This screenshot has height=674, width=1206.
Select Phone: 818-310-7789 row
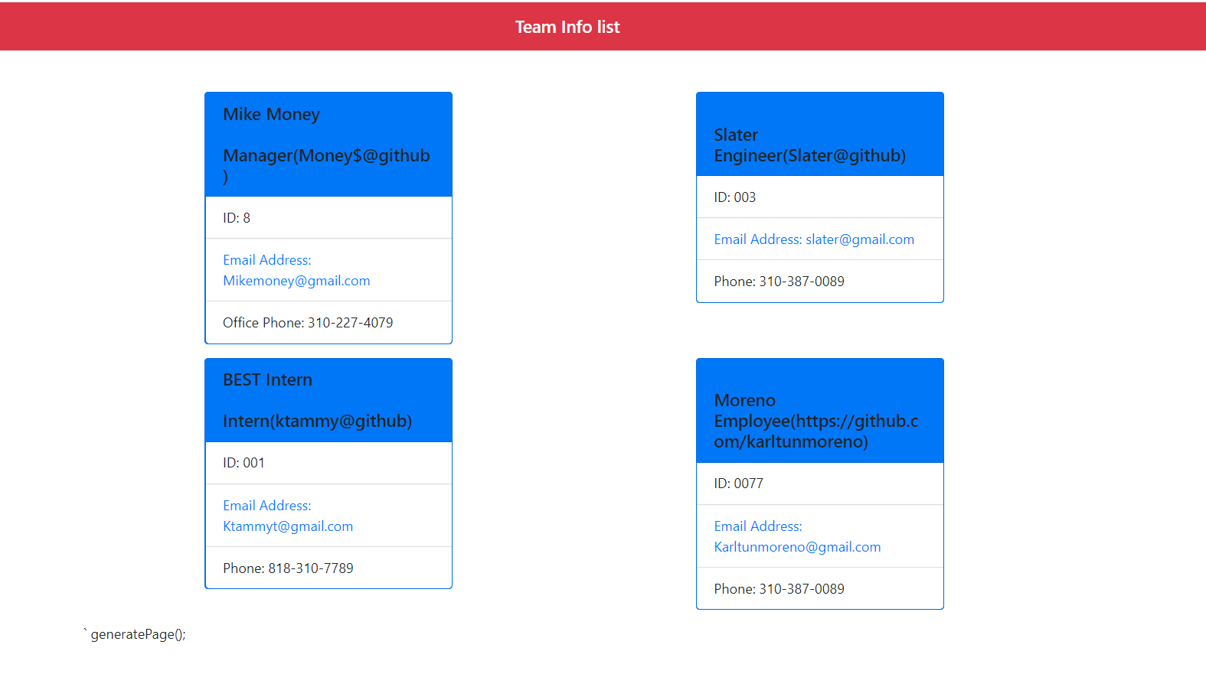[x=328, y=568]
